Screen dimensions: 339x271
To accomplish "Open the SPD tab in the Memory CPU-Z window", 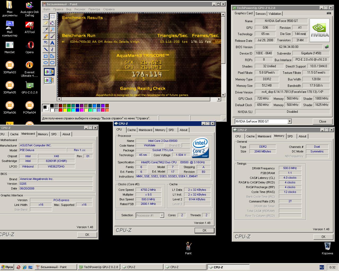I will pyautogui.click(x=290, y=136).
